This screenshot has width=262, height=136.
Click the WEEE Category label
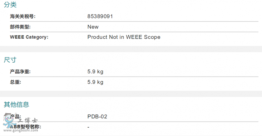(x=29, y=37)
